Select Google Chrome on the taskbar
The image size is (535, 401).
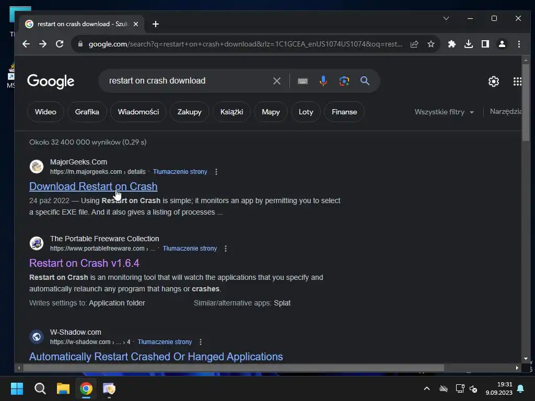pyautogui.click(x=86, y=388)
